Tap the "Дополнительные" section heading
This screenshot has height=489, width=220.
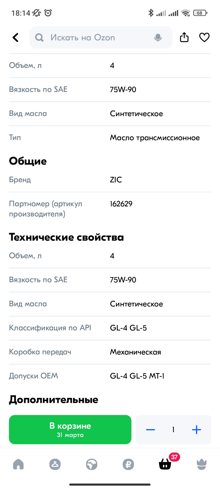tap(53, 400)
